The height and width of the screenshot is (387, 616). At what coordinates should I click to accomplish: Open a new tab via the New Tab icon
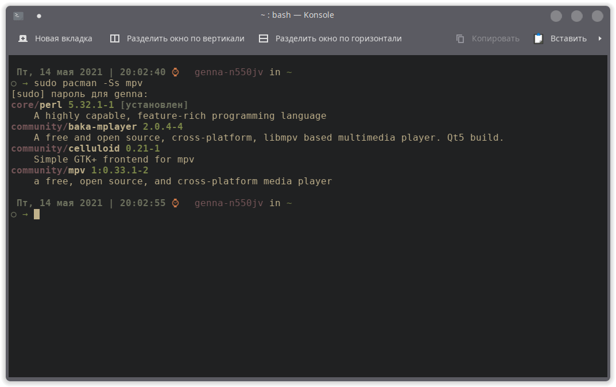pos(23,38)
